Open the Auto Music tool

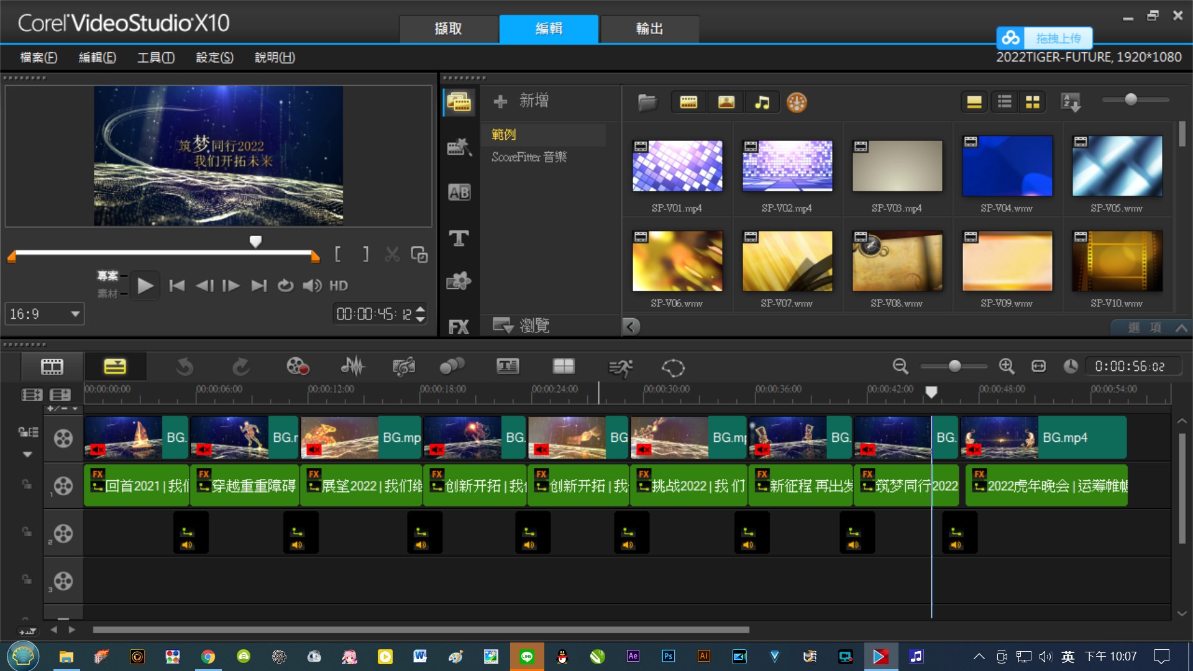pos(404,367)
